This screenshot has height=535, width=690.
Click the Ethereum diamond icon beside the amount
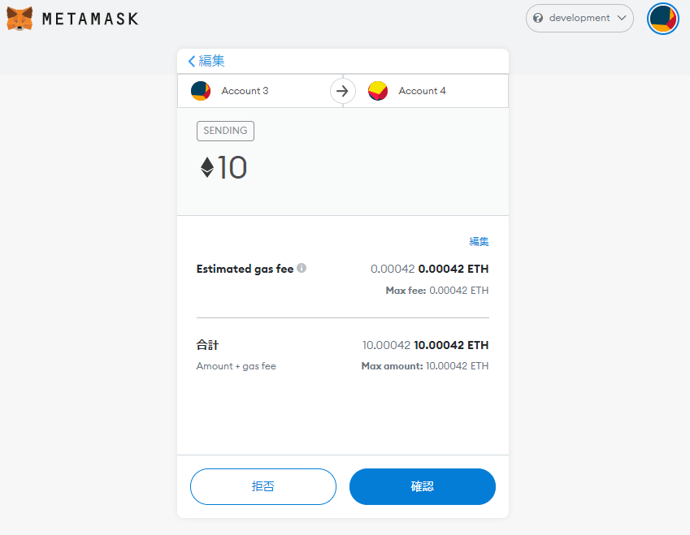click(x=207, y=167)
